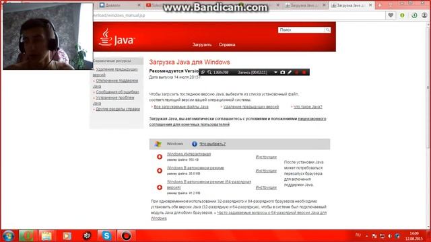Screen dimensions: 431x242
Task: Click the Bandicam window-select icon at bar's left
Action: (x=203, y=72)
